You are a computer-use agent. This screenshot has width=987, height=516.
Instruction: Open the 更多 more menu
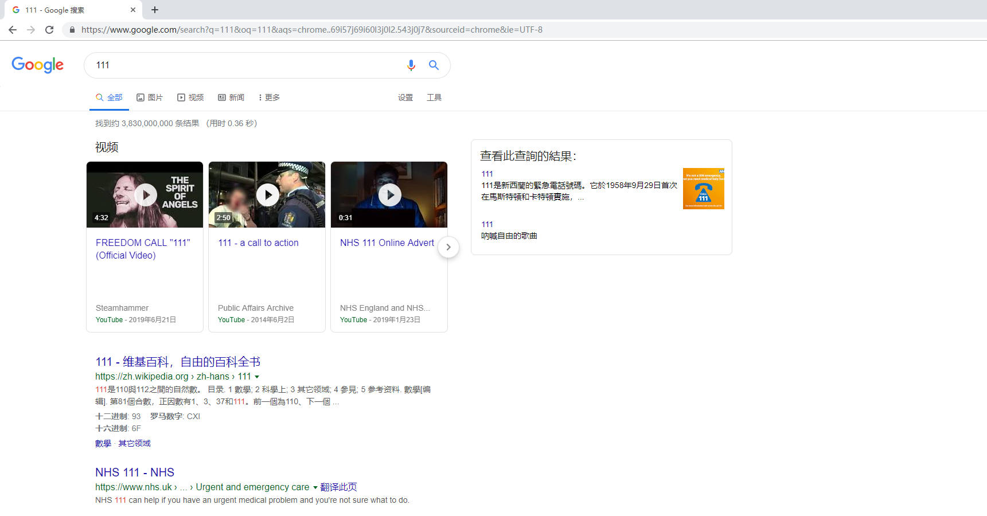[x=269, y=97]
